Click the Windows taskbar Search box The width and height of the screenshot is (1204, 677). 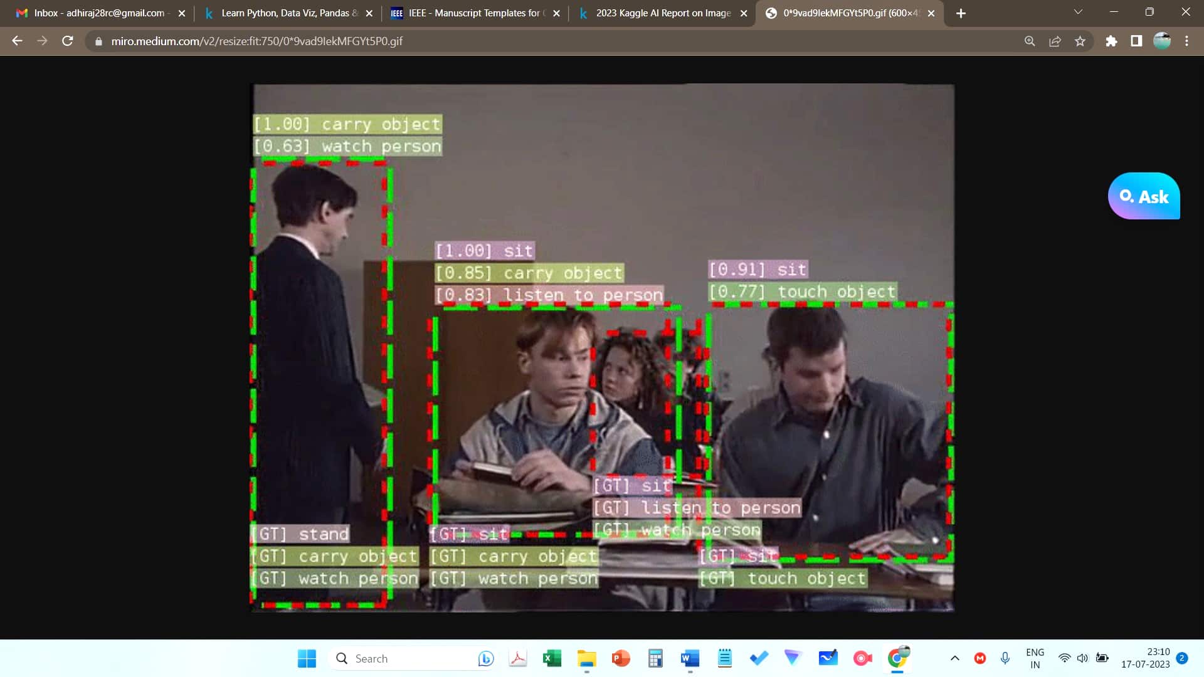click(x=401, y=658)
